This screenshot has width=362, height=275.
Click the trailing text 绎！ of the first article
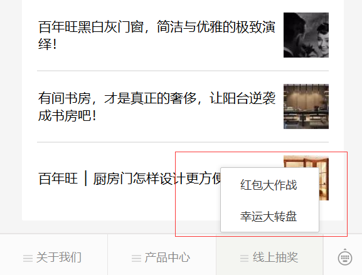pos(48,44)
